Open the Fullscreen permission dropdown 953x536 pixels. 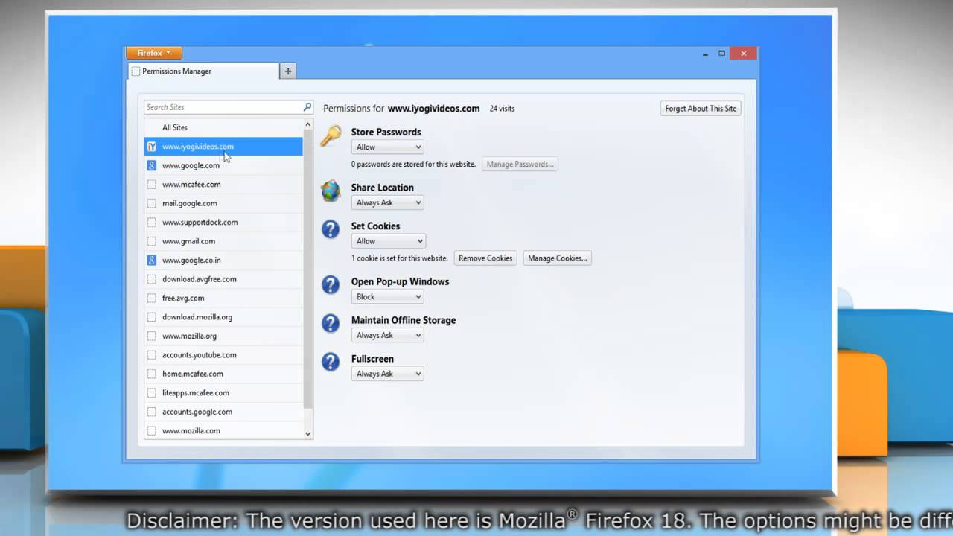[x=387, y=374]
